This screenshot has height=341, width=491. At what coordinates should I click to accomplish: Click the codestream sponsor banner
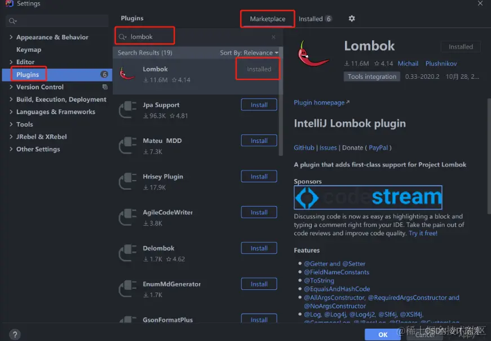[x=368, y=198]
